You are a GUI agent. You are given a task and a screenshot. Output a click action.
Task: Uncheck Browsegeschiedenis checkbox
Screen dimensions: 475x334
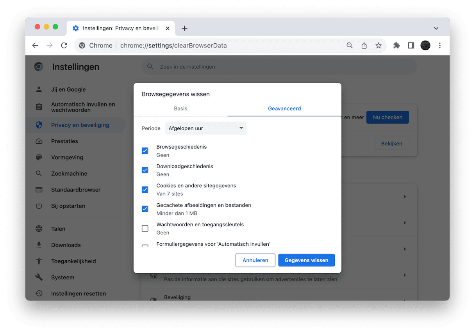coord(145,151)
